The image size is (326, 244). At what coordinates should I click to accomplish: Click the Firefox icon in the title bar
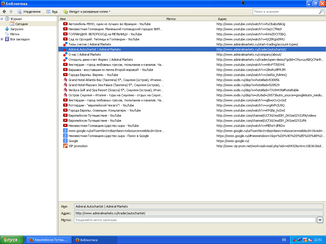(x=3, y=3)
